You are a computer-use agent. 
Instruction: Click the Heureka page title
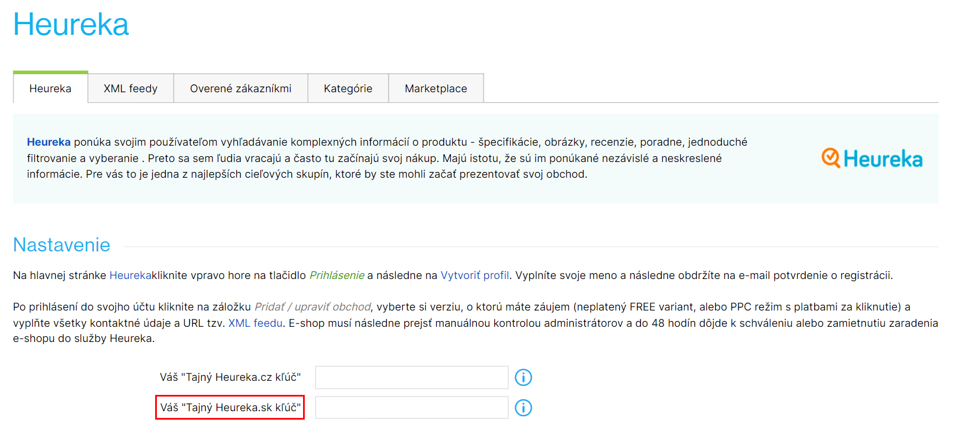tap(71, 25)
